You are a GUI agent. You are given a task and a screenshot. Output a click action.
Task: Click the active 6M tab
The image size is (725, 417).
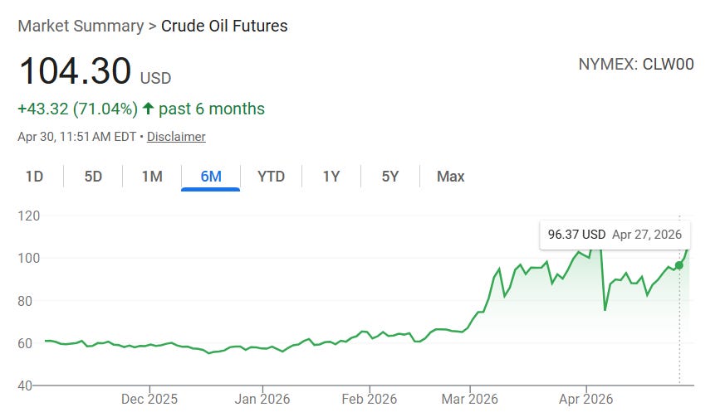[211, 177]
